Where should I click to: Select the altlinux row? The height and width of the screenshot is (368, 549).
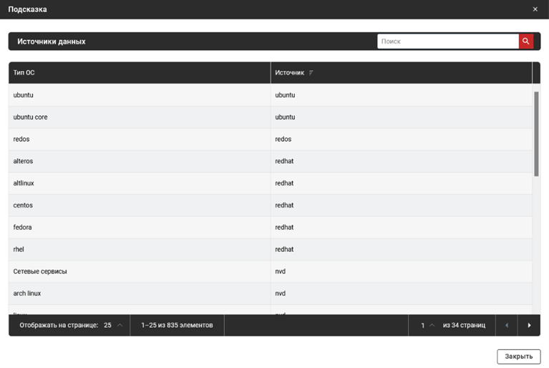271,183
